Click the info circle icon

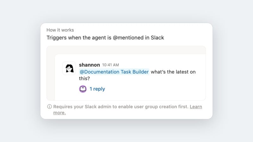coord(49,107)
